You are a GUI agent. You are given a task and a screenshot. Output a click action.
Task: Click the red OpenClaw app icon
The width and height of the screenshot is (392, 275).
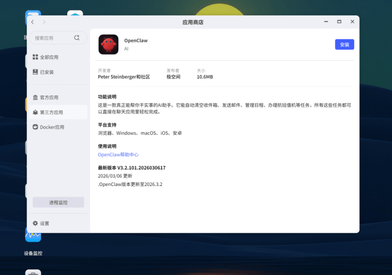click(108, 45)
